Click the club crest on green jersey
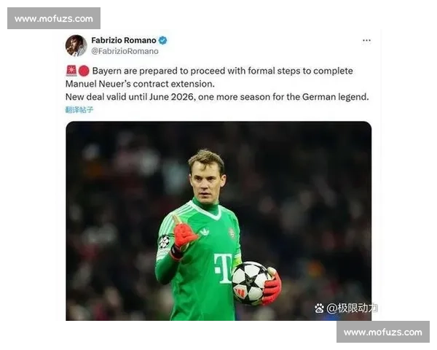The height and width of the screenshot is (350, 437). point(232,233)
